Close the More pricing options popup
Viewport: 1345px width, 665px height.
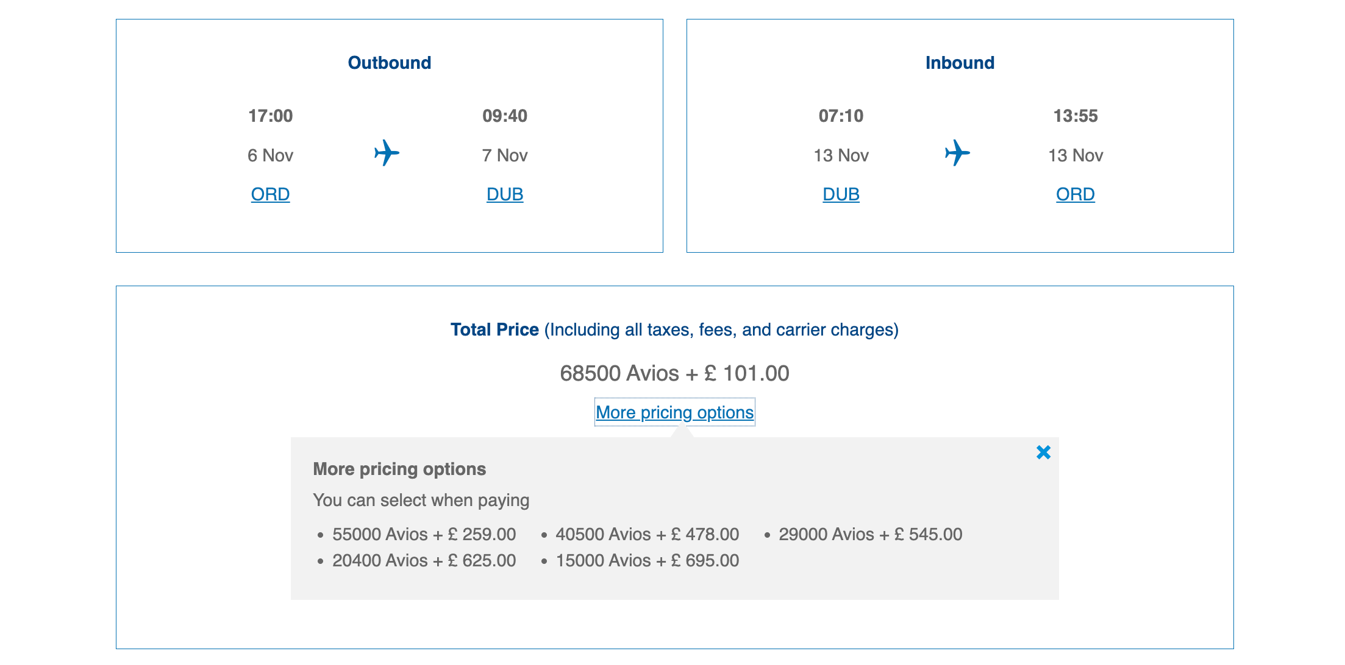pos(1043,452)
